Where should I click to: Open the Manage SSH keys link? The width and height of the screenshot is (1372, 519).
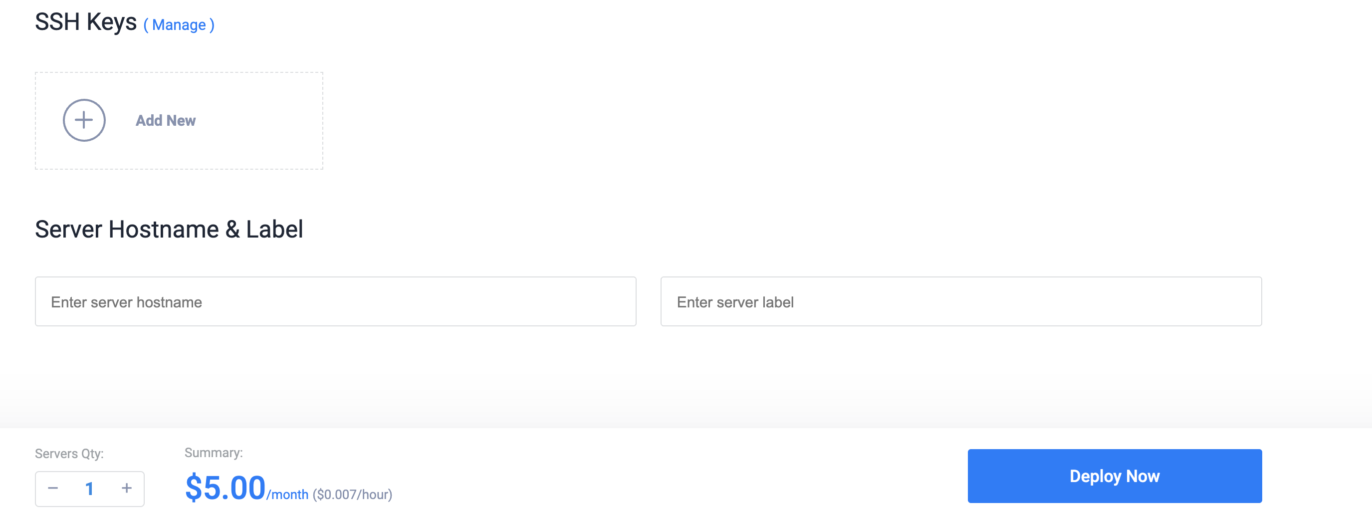[179, 25]
